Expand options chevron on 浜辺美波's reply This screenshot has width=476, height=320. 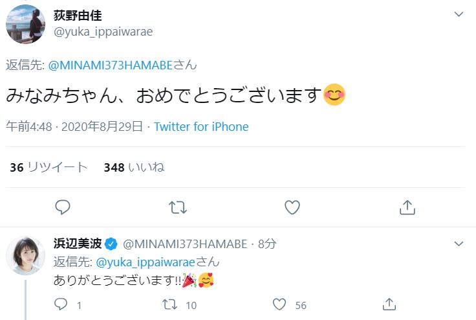(x=459, y=244)
